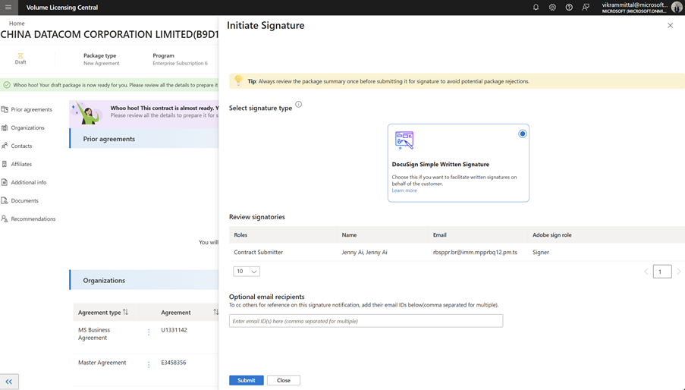The height and width of the screenshot is (390, 685).
Task: Click the Contract Submitter role cell
Action: click(258, 253)
